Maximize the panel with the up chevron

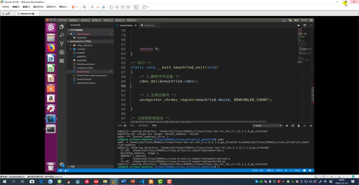305,126
